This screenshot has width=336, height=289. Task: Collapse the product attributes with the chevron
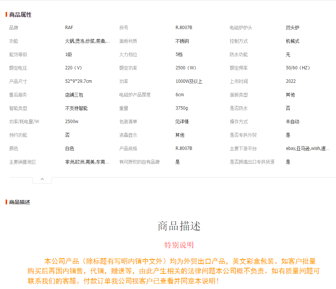[42, 180]
